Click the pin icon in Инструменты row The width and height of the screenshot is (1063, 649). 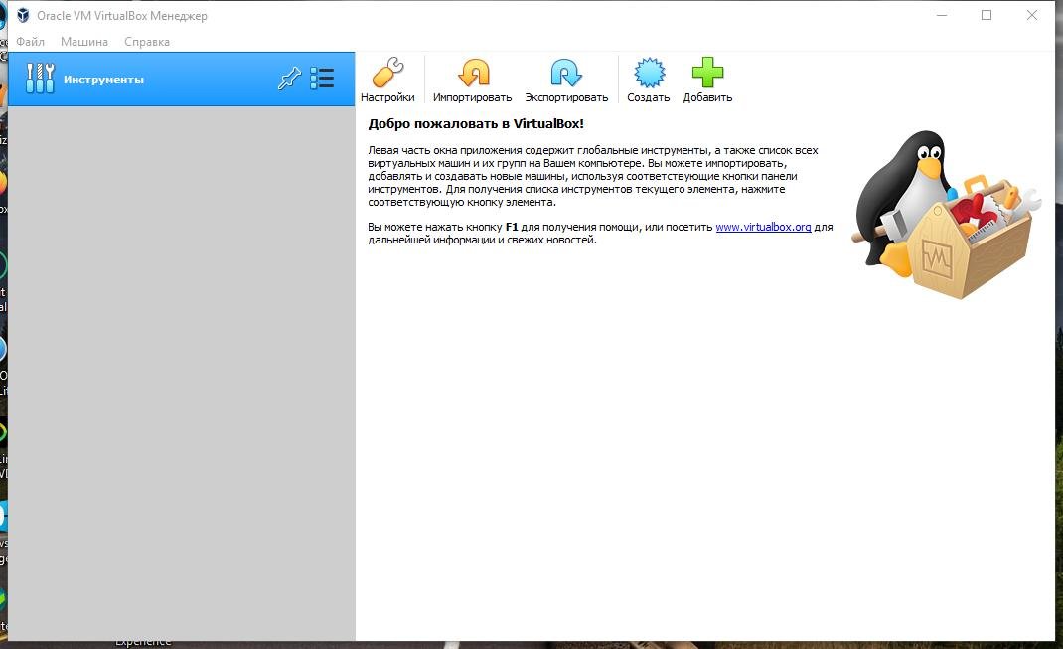point(289,79)
